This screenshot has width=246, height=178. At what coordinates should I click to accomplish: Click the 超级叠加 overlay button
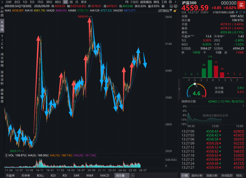pos(146,2)
